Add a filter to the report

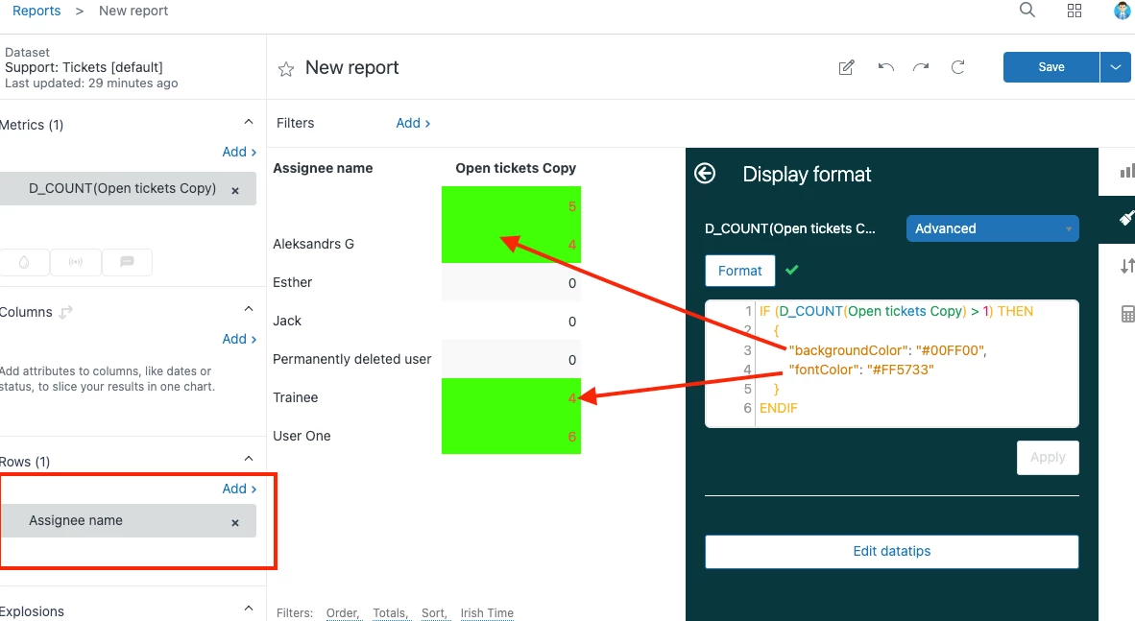click(413, 123)
